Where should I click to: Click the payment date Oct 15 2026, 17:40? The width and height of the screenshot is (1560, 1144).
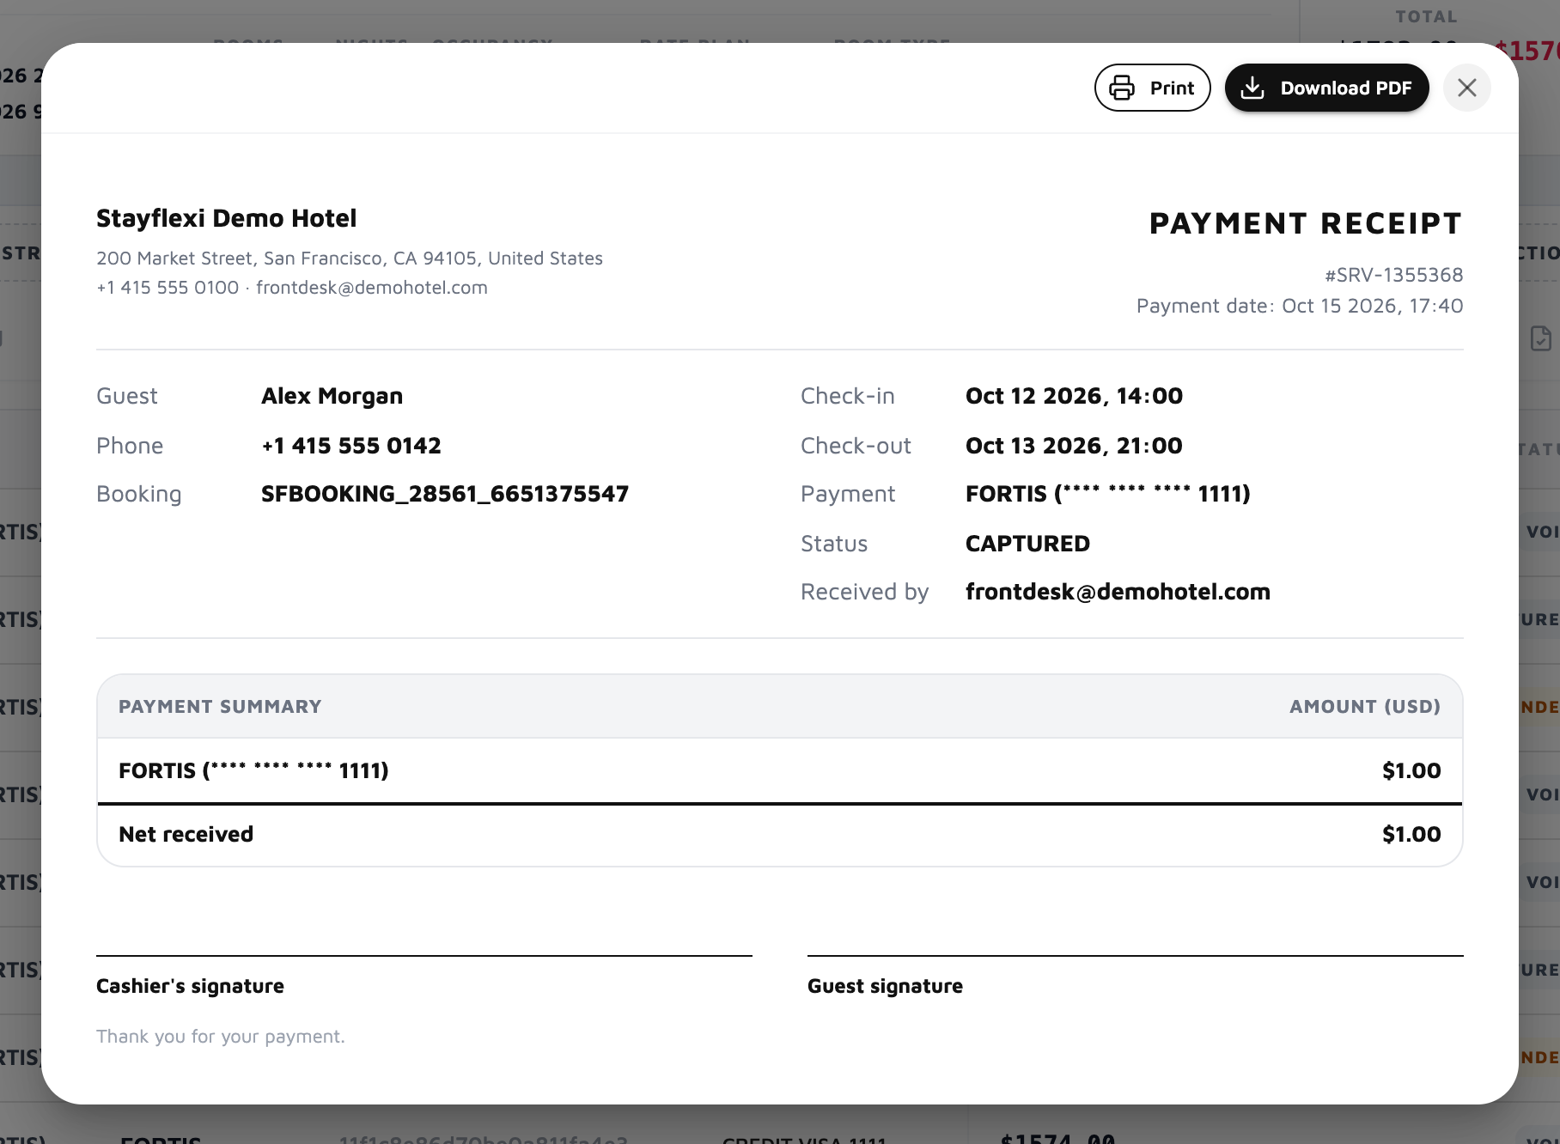(1372, 306)
